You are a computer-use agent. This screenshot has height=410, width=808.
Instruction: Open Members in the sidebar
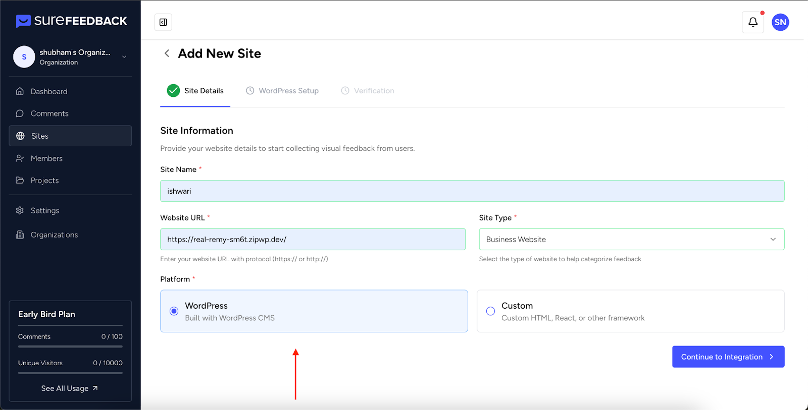tap(46, 158)
